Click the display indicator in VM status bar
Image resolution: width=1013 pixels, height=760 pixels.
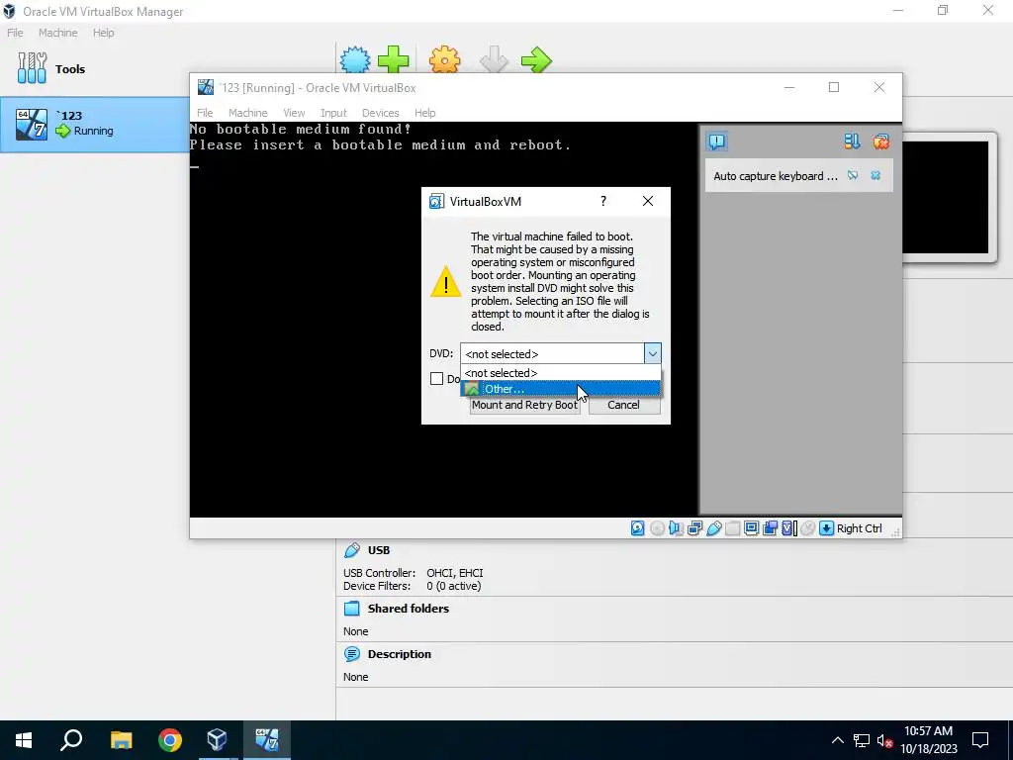[752, 528]
